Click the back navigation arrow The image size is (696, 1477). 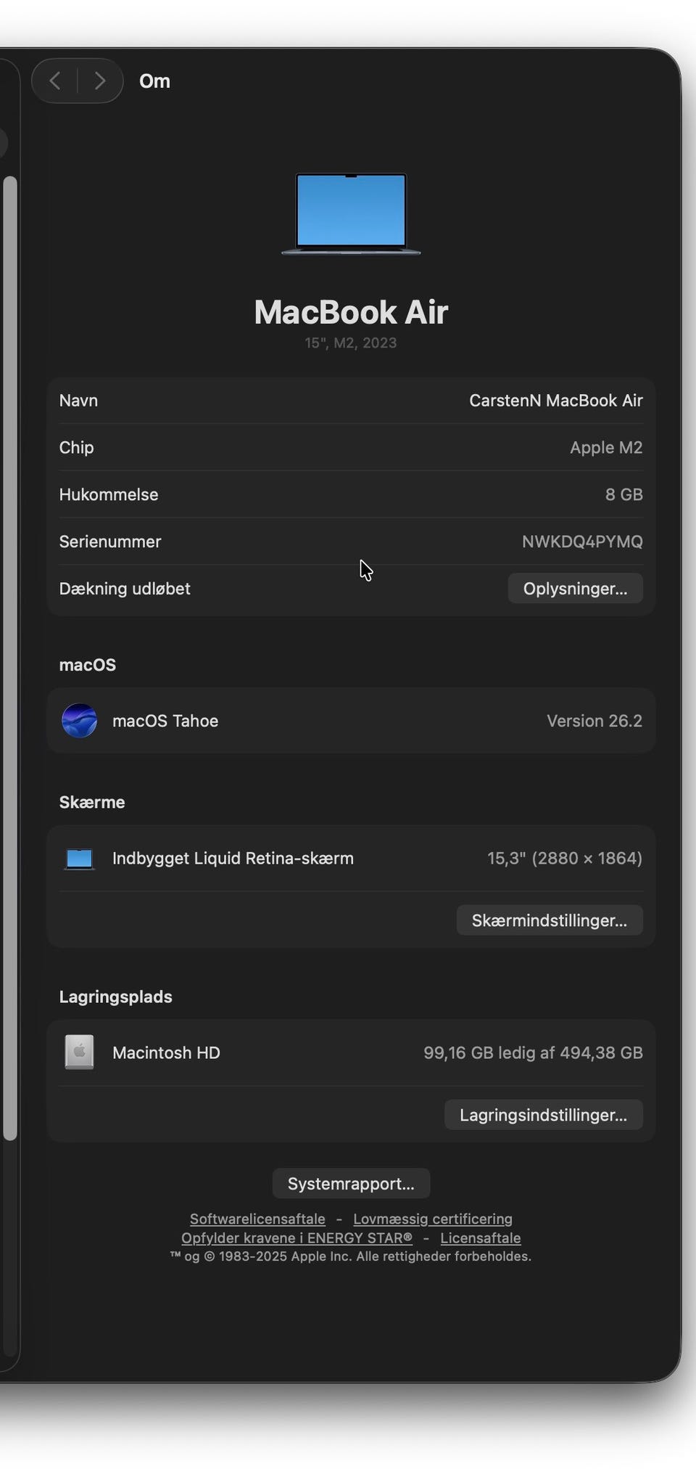coord(55,81)
